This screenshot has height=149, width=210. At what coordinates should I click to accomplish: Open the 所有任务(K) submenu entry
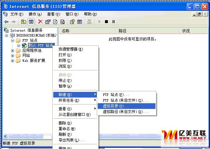point(75,100)
